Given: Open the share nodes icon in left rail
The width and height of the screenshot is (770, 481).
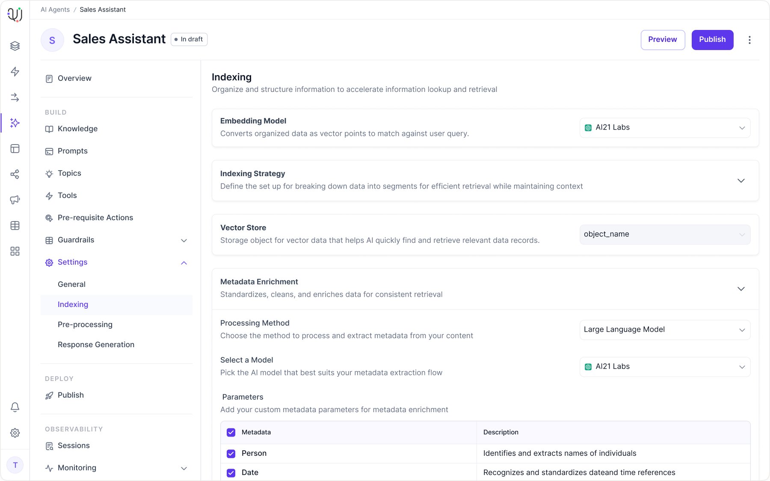Looking at the screenshot, I should click(15, 174).
